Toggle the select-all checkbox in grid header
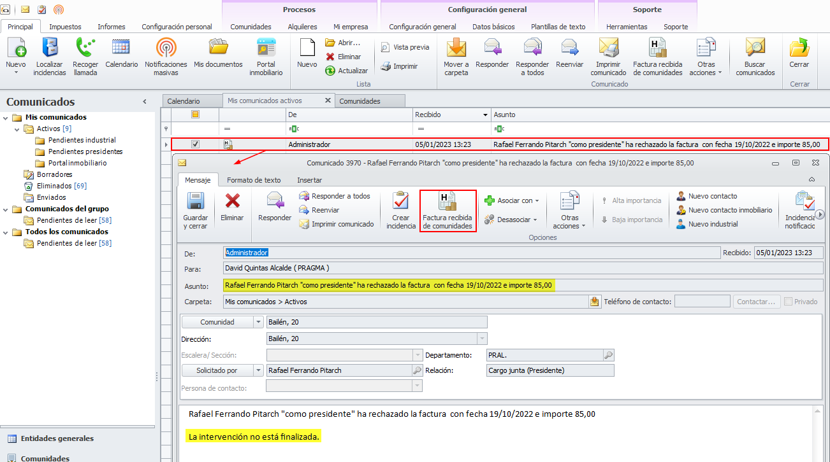The width and height of the screenshot is (830, 462). pos(196,115)
